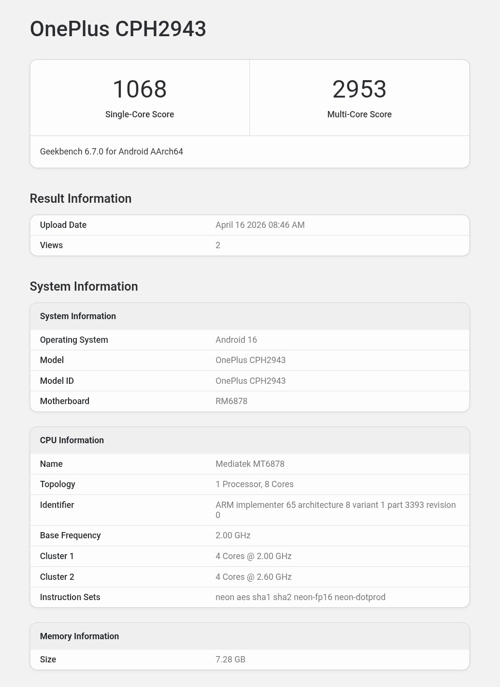Click the Operating System row showing Android 16
The image size is (500, 687).
[x=74, y=339]
